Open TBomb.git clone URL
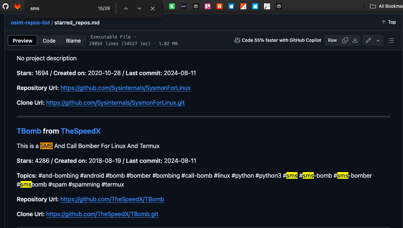 (102, 214)
